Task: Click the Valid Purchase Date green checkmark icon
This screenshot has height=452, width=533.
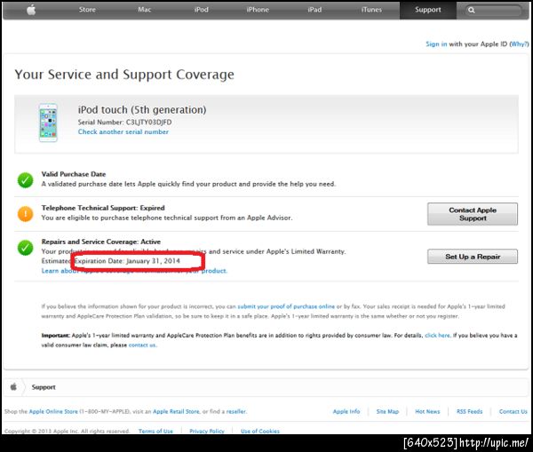Action: (x=25, y=180)
